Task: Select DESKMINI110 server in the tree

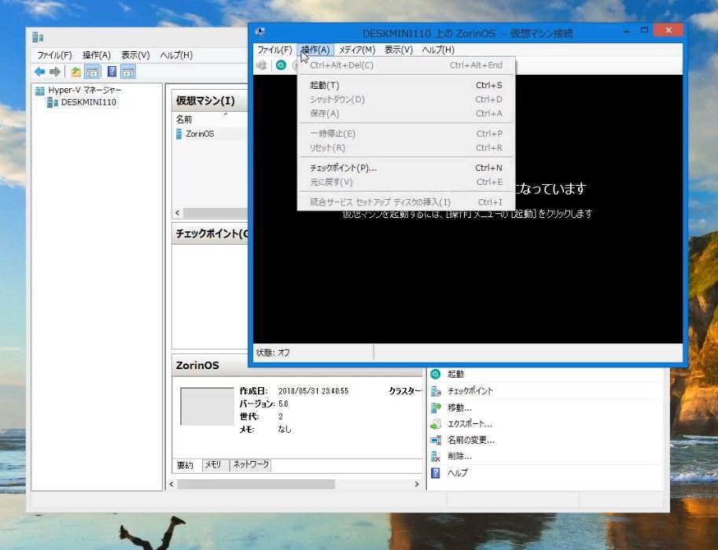Action: point(88,102)
